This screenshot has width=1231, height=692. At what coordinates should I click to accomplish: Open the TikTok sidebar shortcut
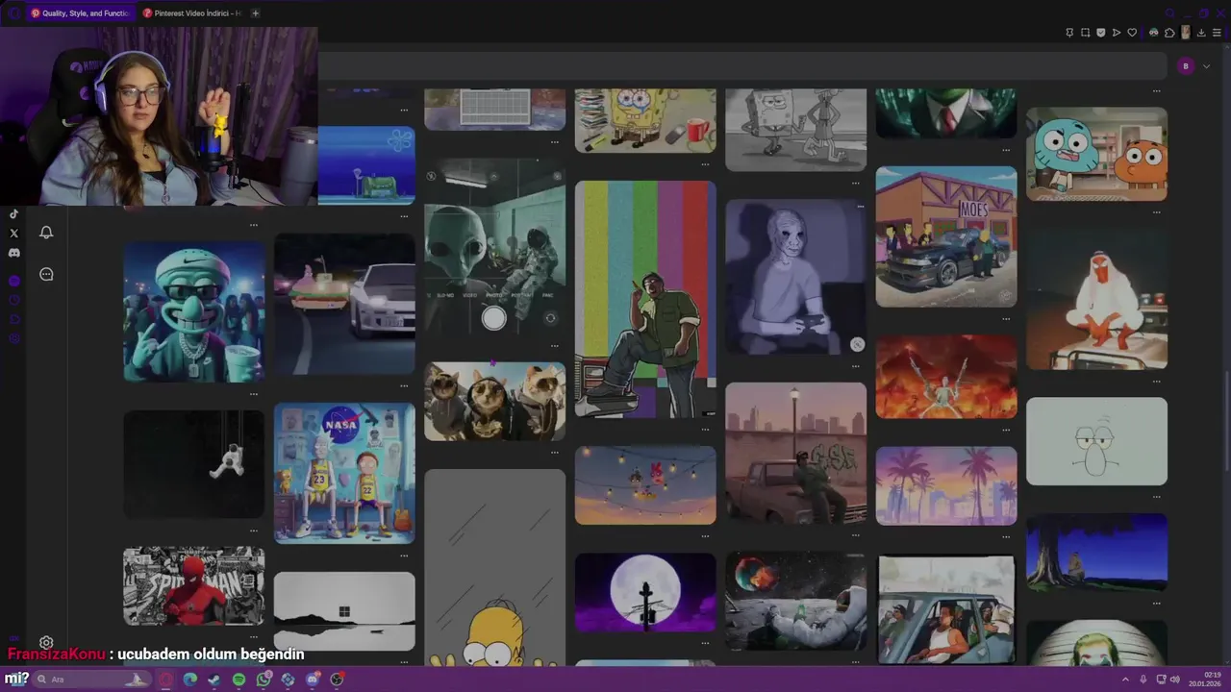(13, 213)
